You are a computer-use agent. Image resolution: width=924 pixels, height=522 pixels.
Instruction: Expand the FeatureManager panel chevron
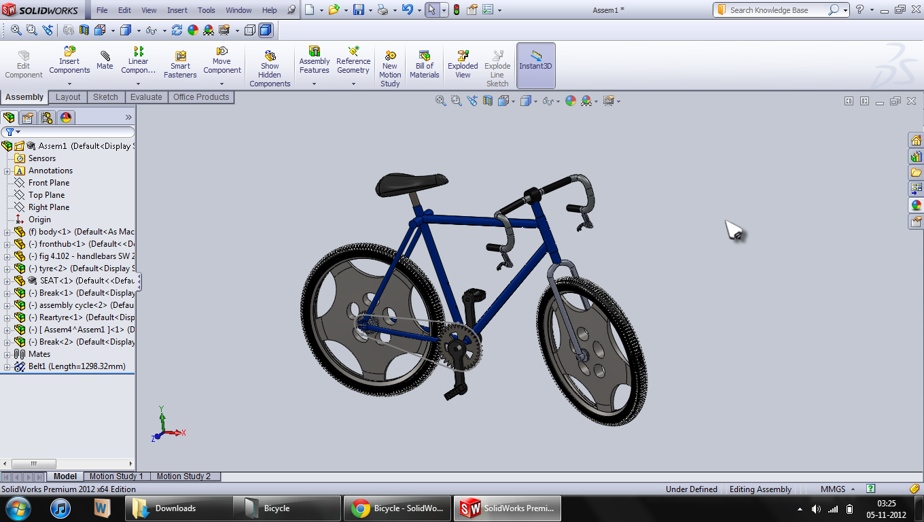[x=128, y=118]
